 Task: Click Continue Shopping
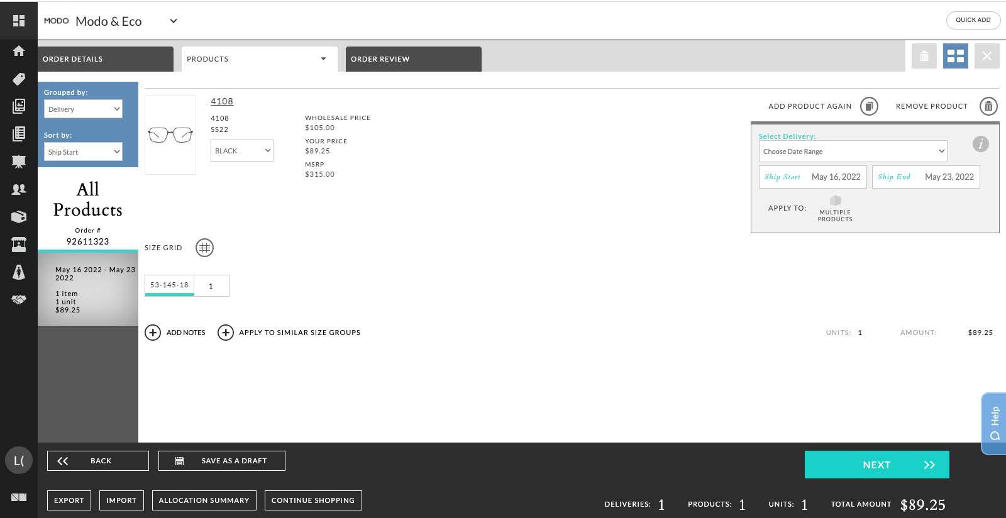(x=313, y=500)
